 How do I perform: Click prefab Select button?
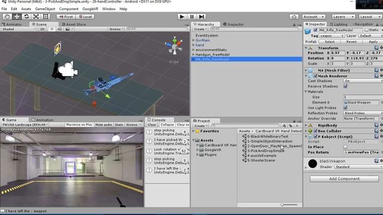point(330,42)
